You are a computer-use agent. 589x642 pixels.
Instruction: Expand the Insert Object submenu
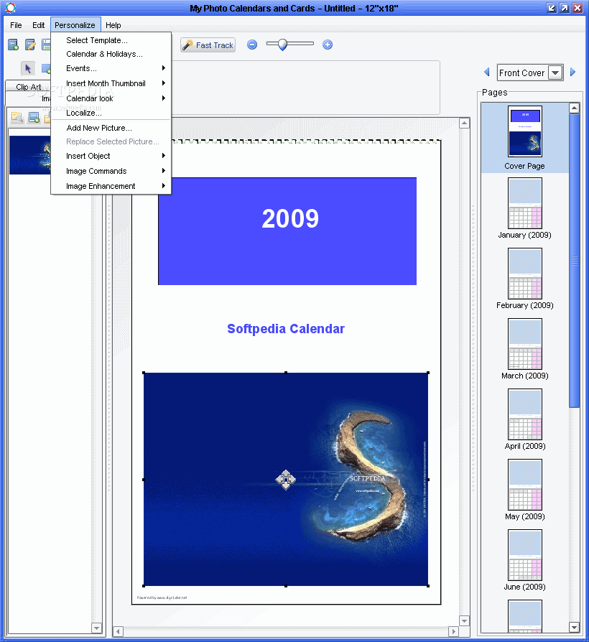point(111,156)
